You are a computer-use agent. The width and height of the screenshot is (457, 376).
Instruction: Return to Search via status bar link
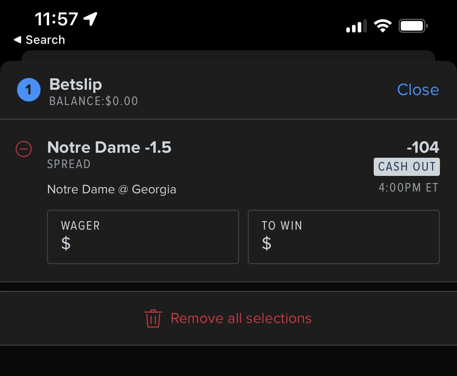(45, 40)
